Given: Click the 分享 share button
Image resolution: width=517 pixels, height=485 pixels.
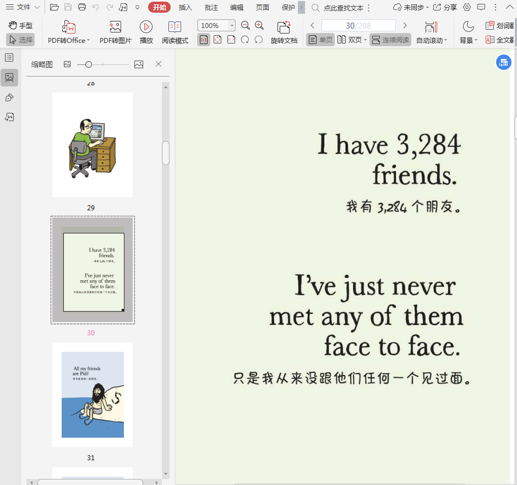Looking at the screenshot, I should [x=445, y=7].
